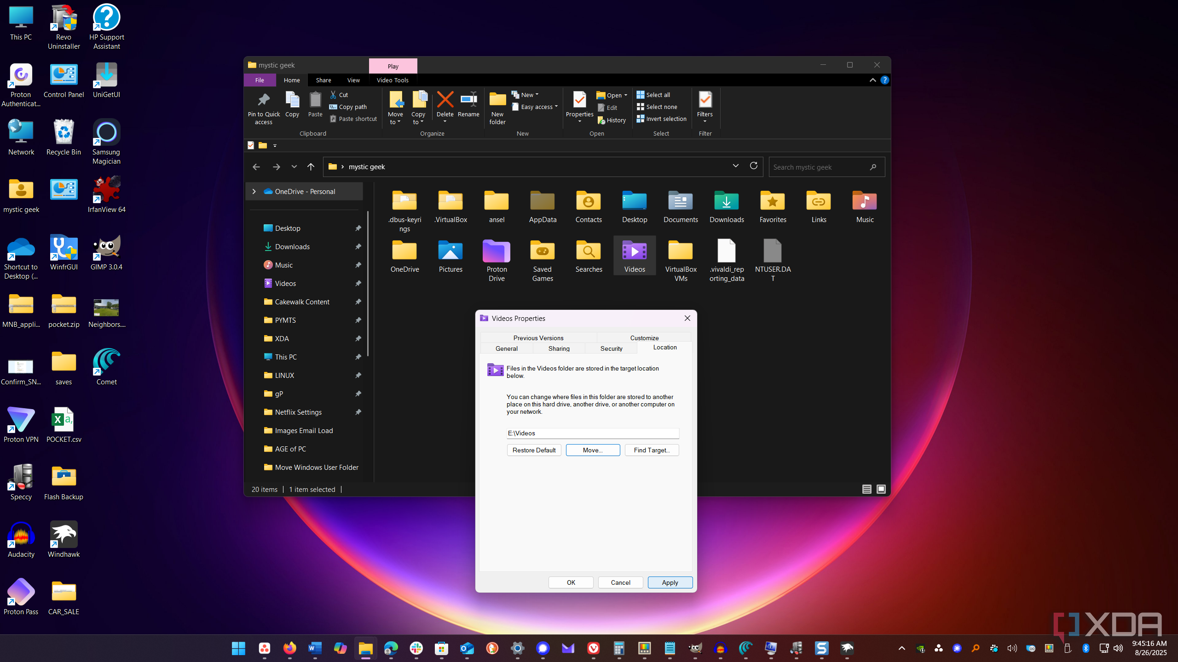Screen dimensions: 1178x662
Task: Switch to General tab in Videos Properties
Action: coord(506,348)
